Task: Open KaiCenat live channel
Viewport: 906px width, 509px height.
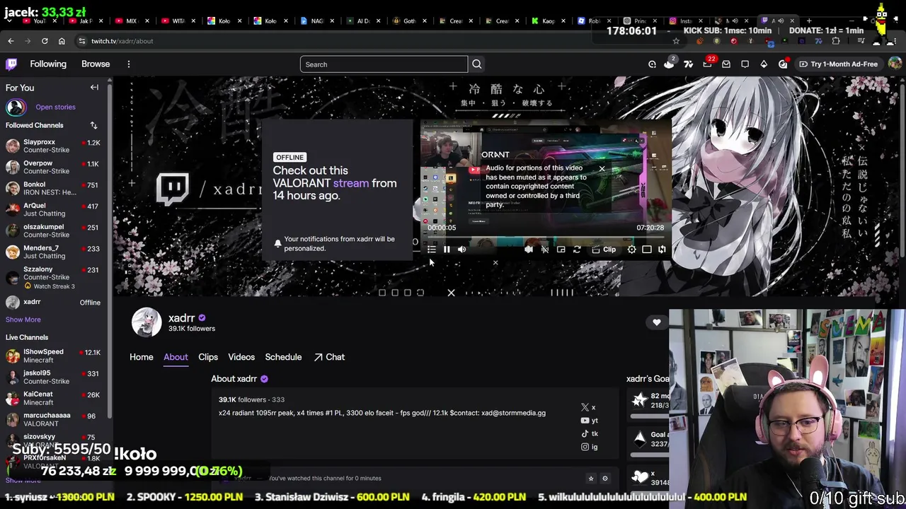Action: (53, 398)
